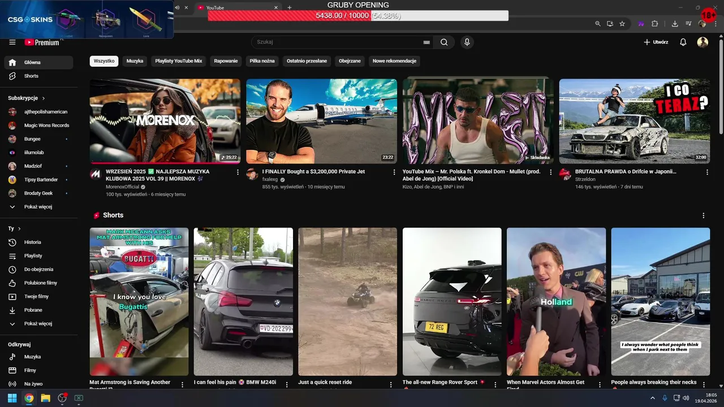Viewport: 724px width, 407px height.
Task: Open the Chrome extensions puzzle icon
Action: click(654, 24)
